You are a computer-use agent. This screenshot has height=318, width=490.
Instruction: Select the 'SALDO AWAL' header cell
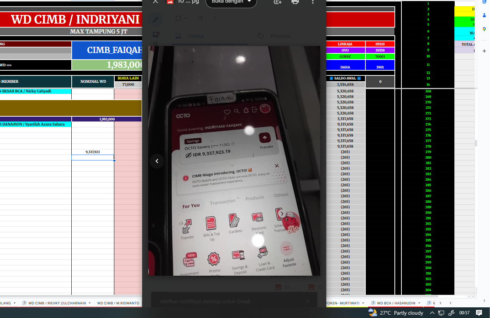tap(345, 78)
